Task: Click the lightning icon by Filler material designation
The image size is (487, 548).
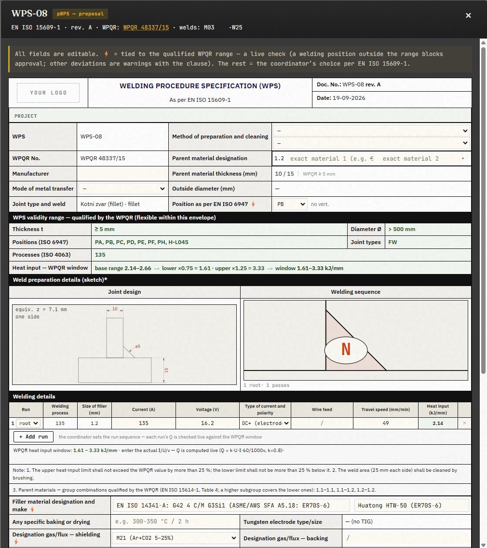Action: pyautogui.click(x=32, y=509)
